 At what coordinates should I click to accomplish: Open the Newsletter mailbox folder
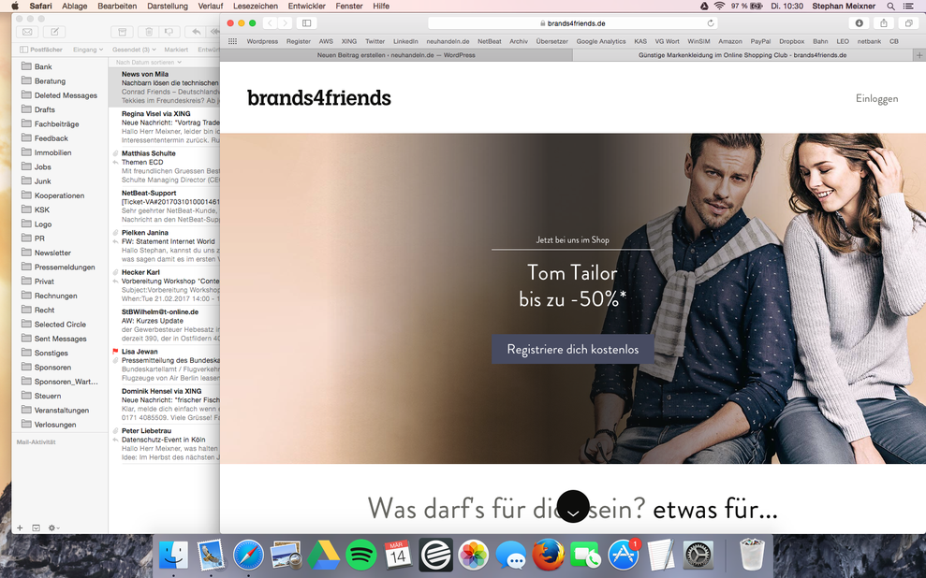[58, 253]
